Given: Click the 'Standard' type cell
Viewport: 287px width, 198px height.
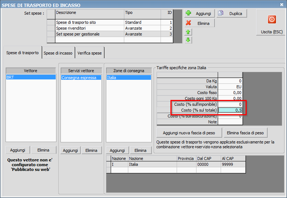Looking at the screenshot, I should 142,22.
